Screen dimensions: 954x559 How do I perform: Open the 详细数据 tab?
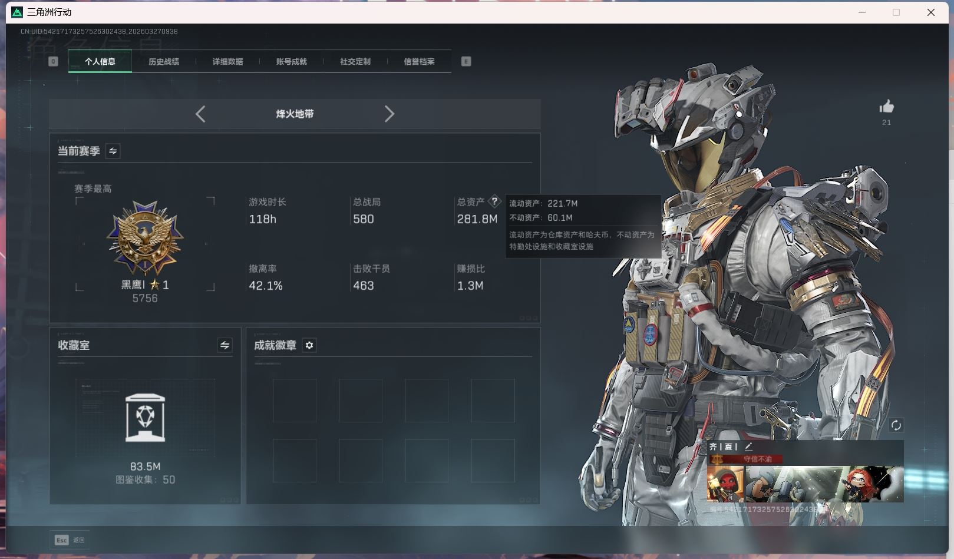(227, 61)
